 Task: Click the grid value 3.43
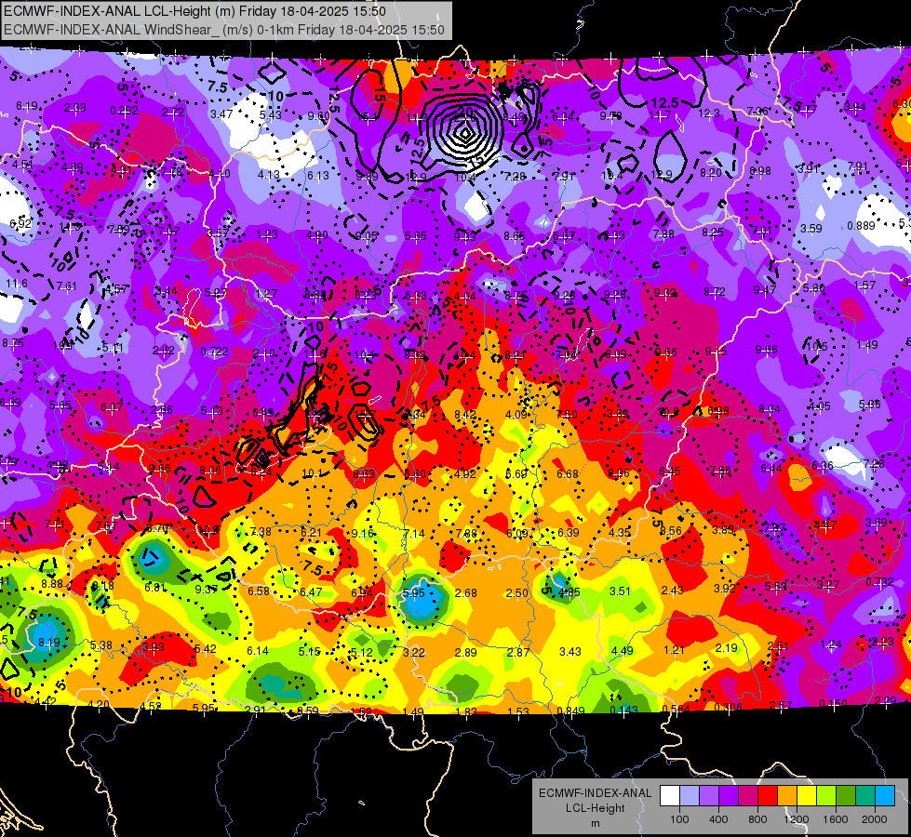click(569, 652)
